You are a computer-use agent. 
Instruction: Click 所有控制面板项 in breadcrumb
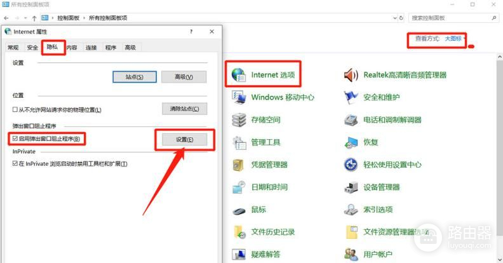(108, 18)
